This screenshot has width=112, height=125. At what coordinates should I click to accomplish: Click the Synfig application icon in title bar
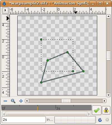pyautogui.click(x=4, y=4)
